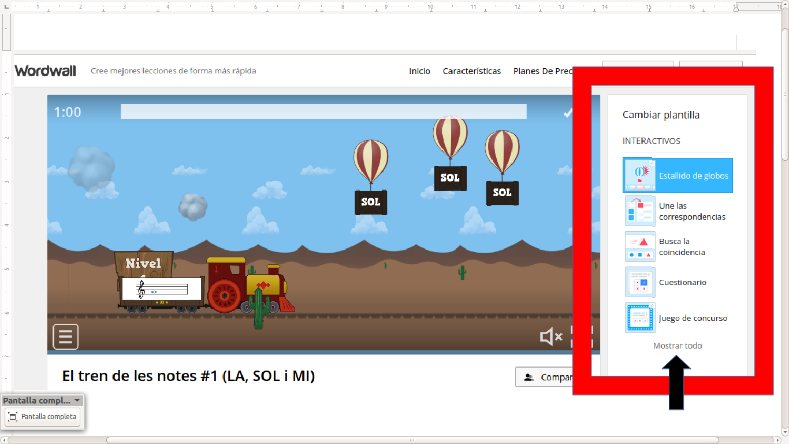Image resolution: width=789 pixels, height=444 pixels.
Task: Go to Características in the navigation
Action: [471, 71]
